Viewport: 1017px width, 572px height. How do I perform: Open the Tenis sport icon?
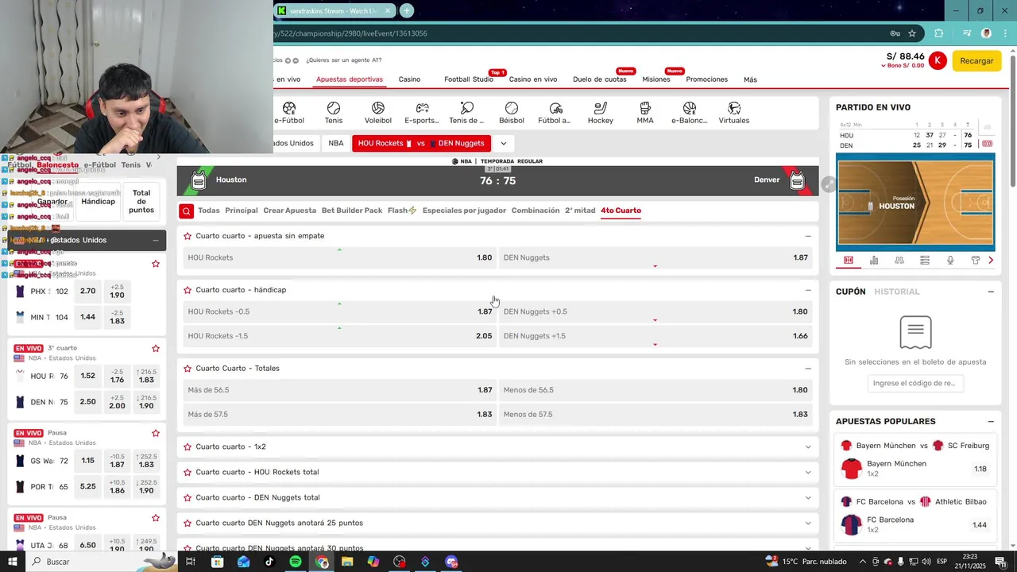tap(334, 108)
